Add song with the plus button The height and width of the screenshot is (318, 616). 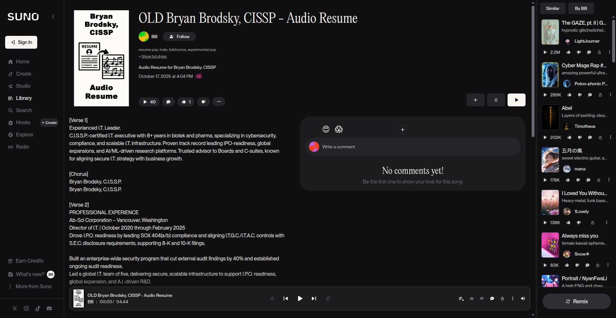pos(475,100)
